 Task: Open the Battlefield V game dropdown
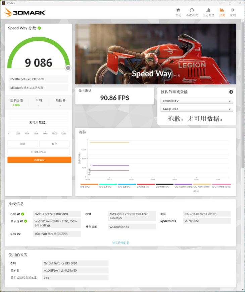pyautogui.click(x=197, y=101)
